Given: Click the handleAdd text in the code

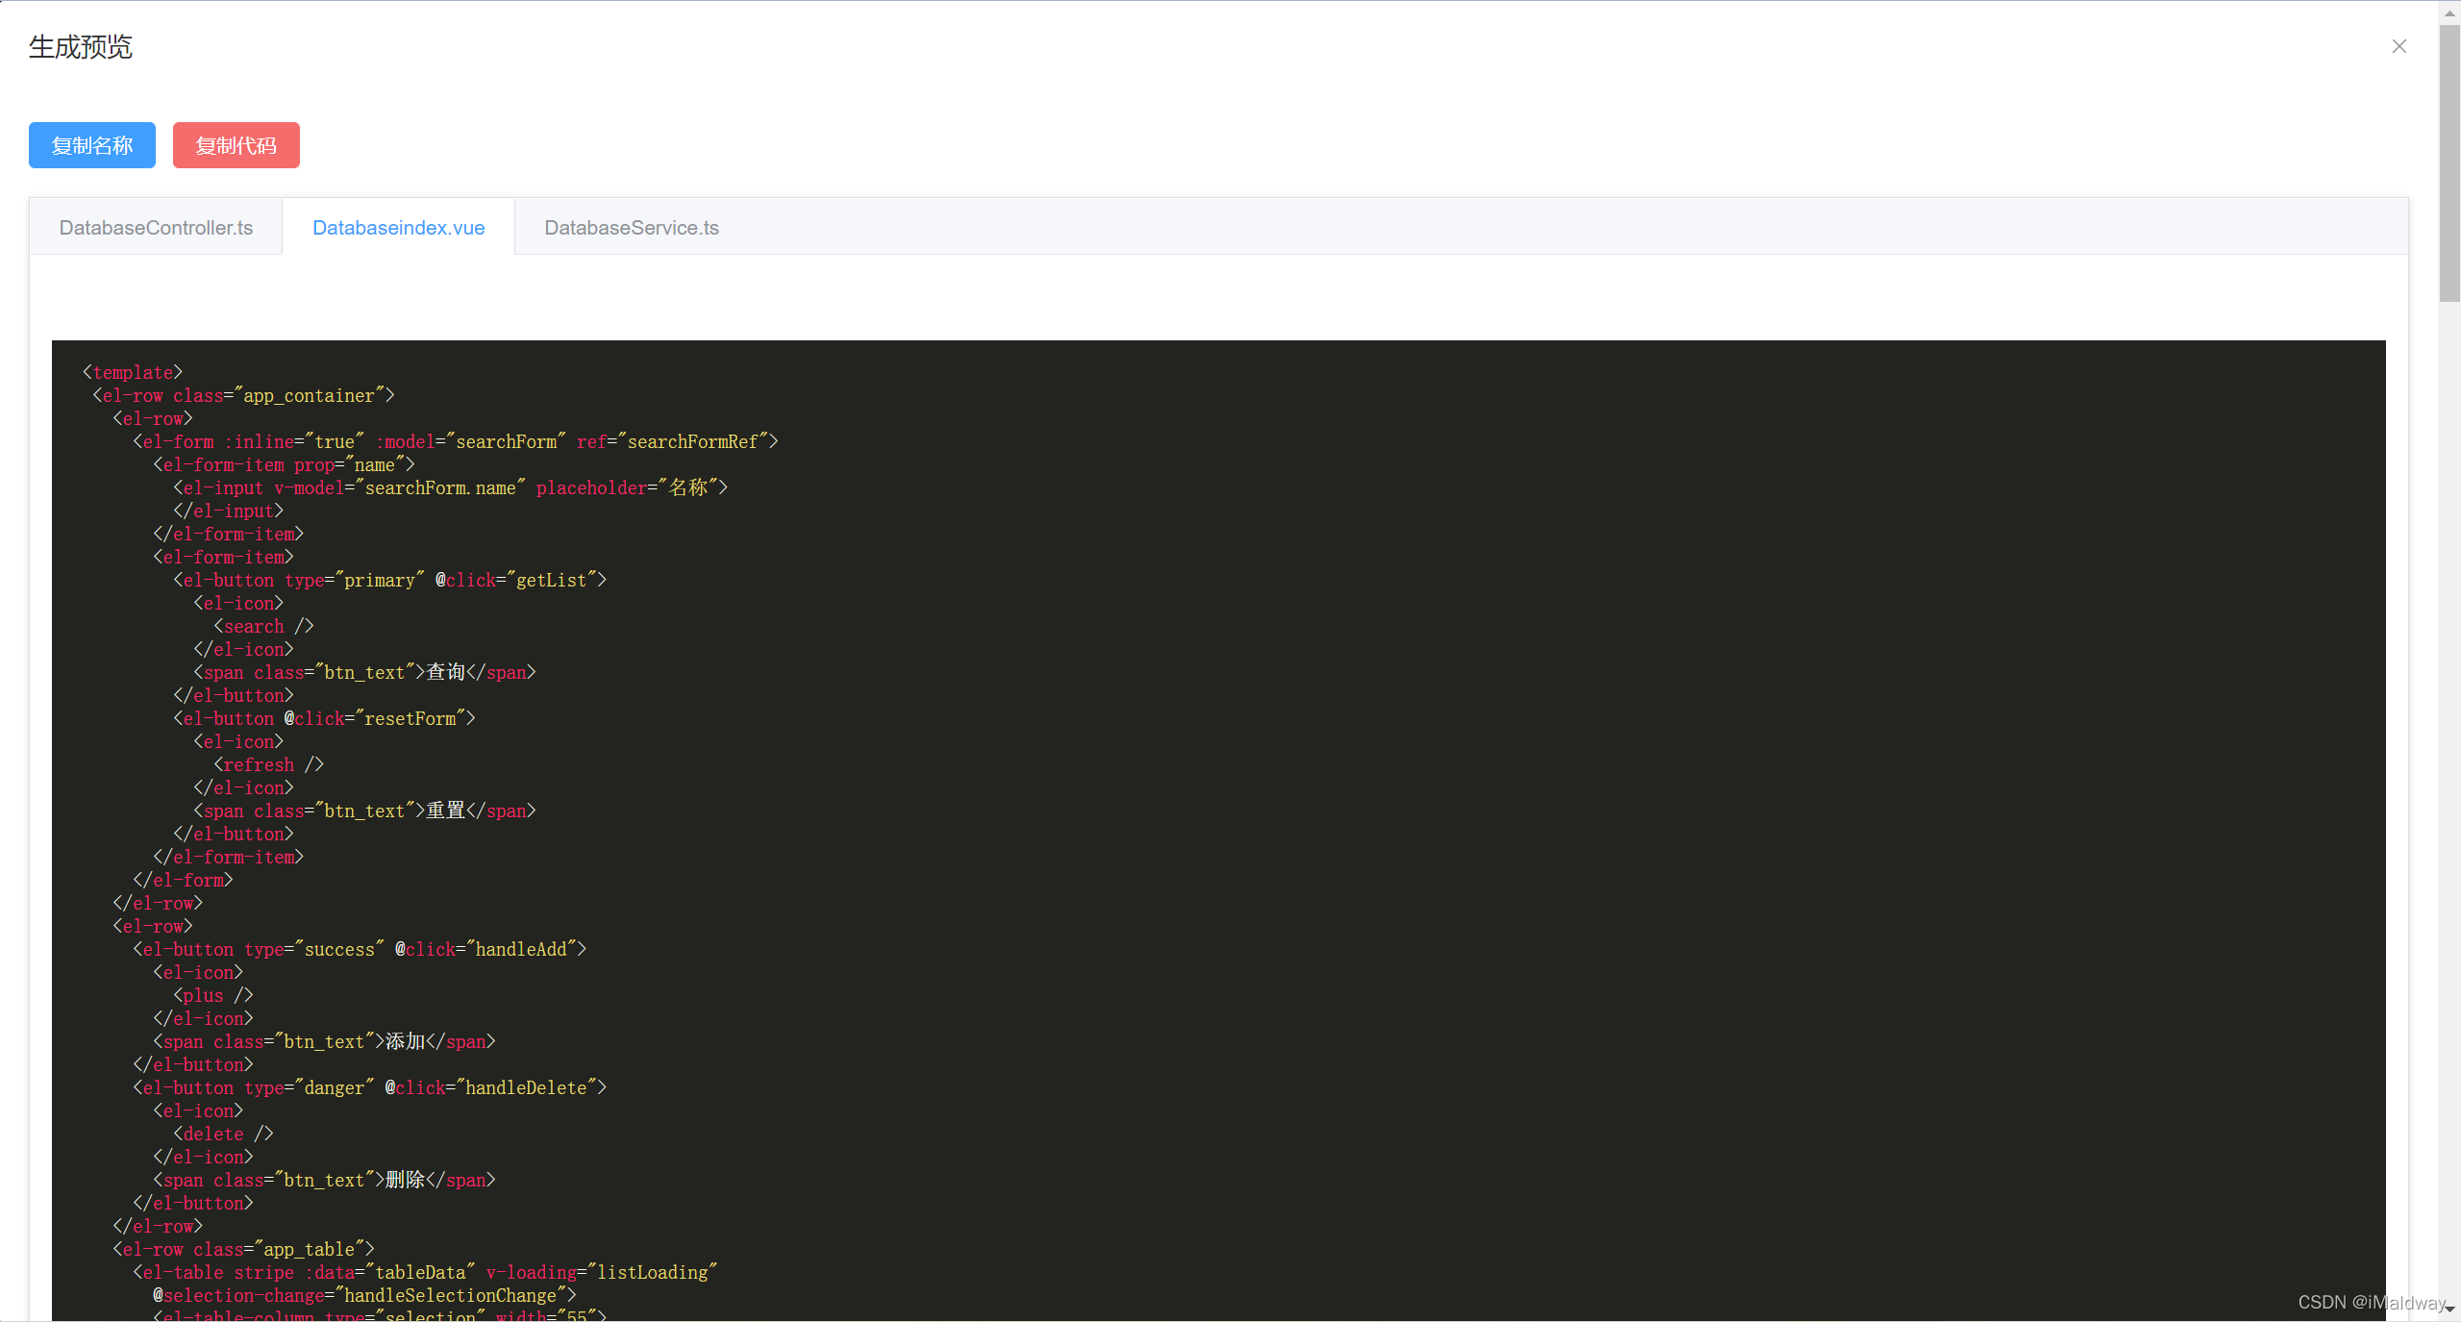Looking at the screenshot, I should [521, 950].
